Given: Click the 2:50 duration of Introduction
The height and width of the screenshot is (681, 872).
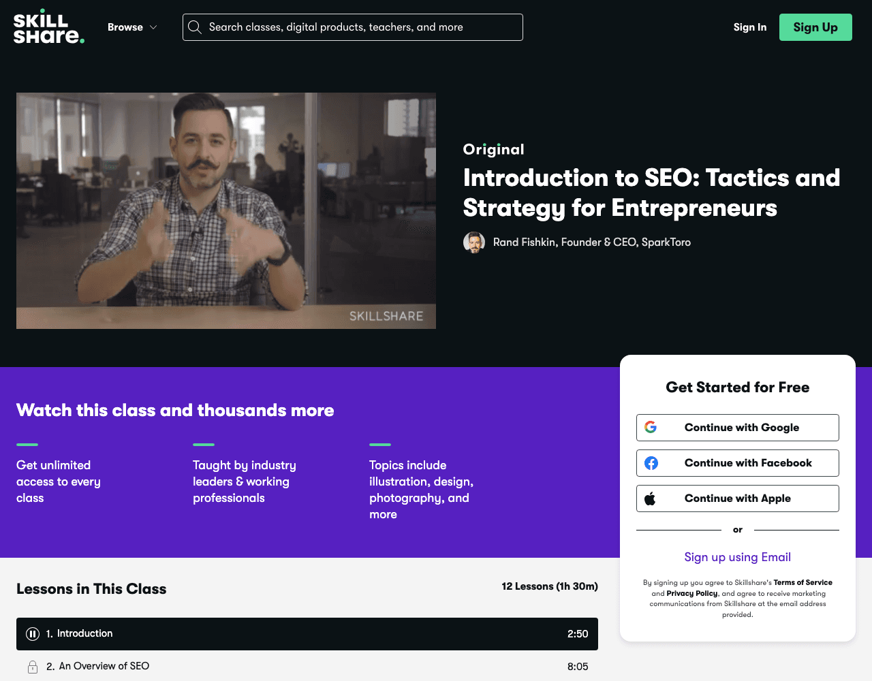Looking at the screenshot, I should pos(578,634).
